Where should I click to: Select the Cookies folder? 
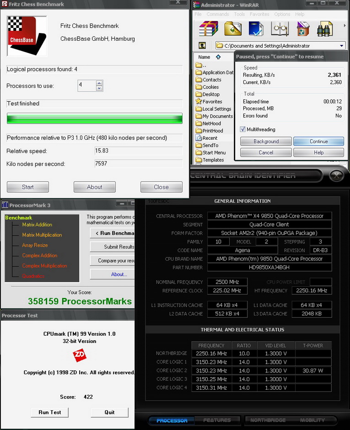coord(207,87)
